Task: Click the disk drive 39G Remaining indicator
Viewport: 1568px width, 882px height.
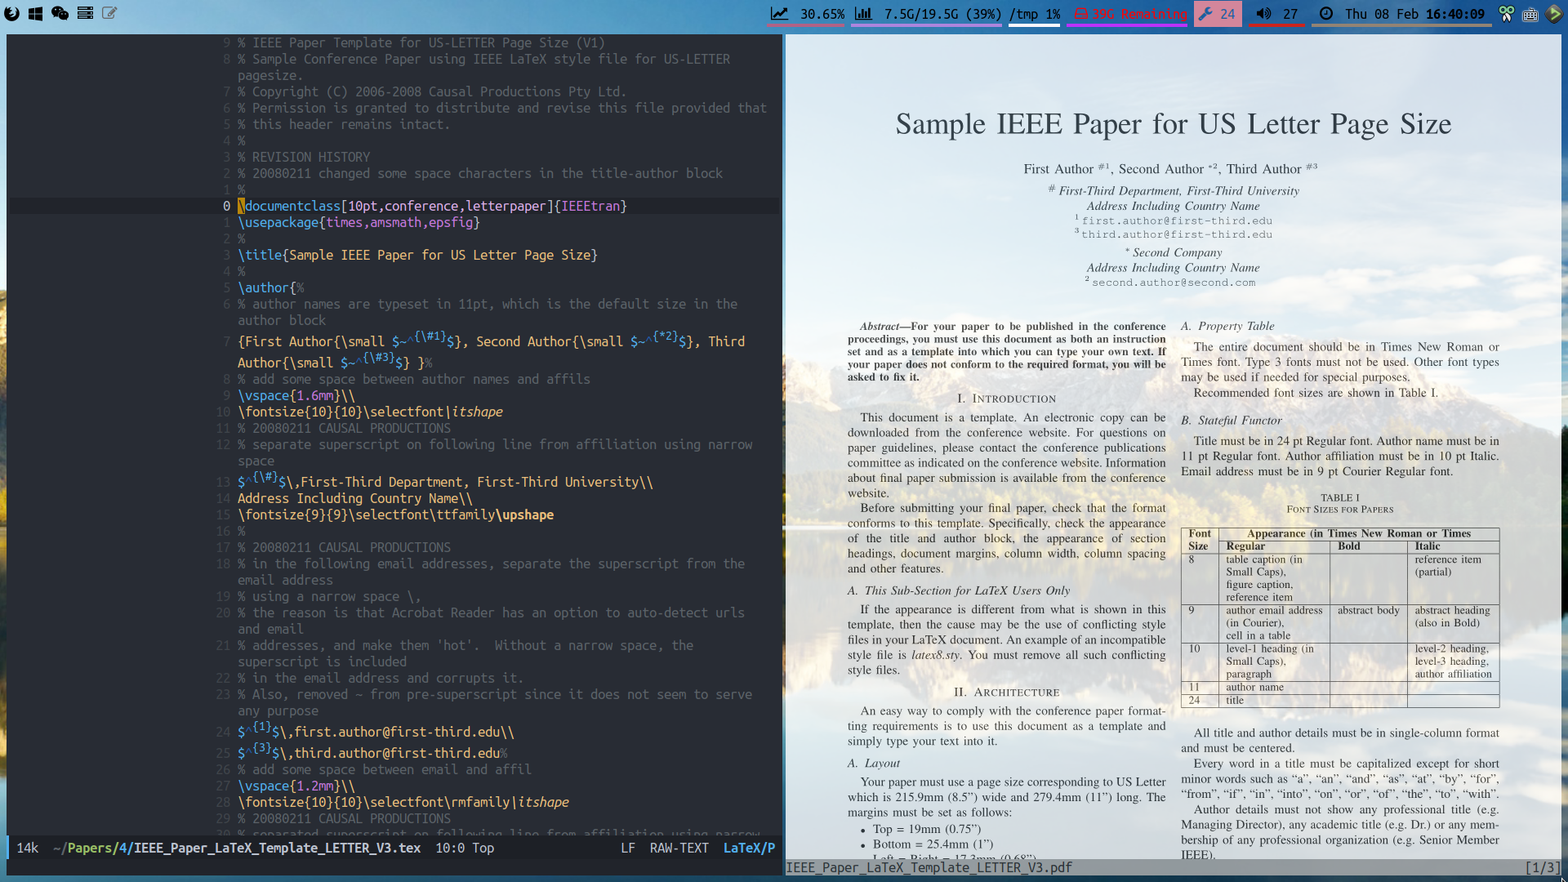Action: 1129,14
